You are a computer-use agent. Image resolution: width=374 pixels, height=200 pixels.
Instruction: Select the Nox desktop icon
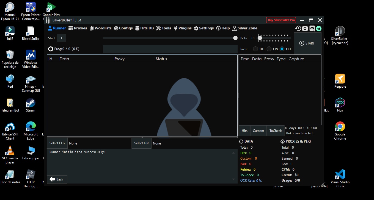pos(340,105)
